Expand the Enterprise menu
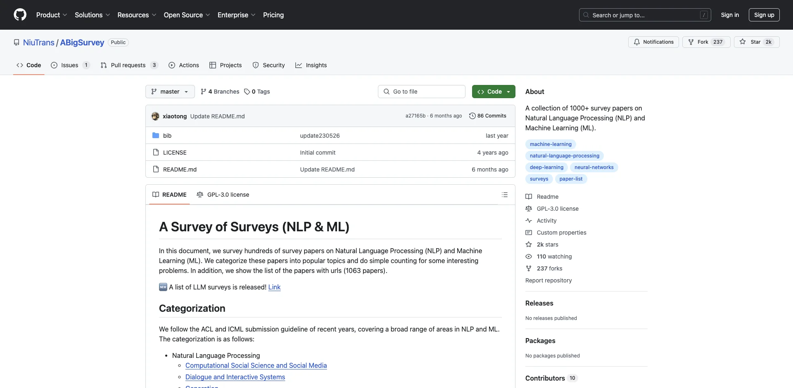 click(236, 15)
